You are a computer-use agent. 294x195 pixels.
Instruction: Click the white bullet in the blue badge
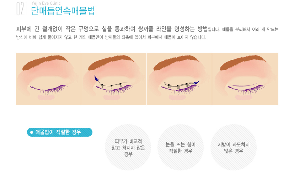[32, 132]
